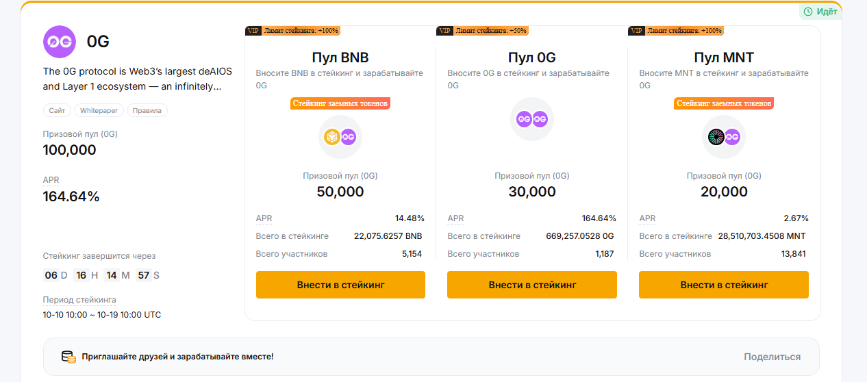The height and width of the screenshot is (382, 867).
Task: Click the MNT and 0G pool token icon
Action: (x=724, y=137)
